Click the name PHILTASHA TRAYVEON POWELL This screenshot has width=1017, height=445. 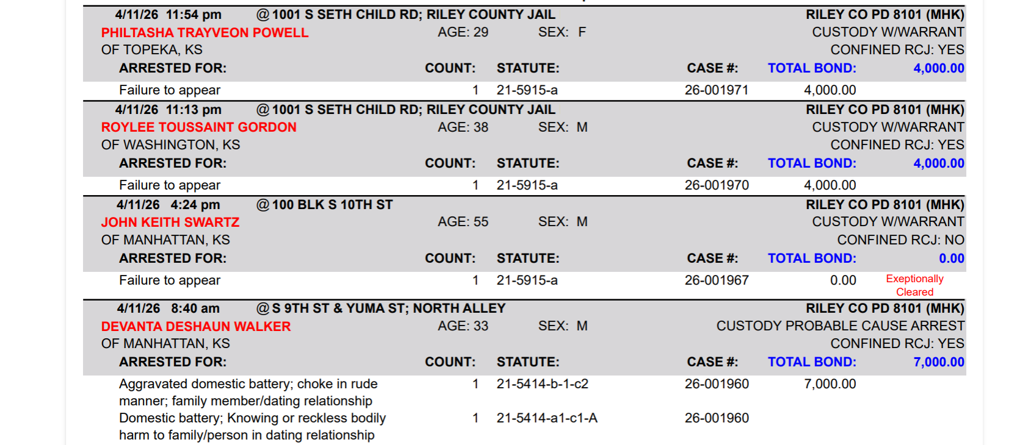pyautogui.click(x=204, y=33)
